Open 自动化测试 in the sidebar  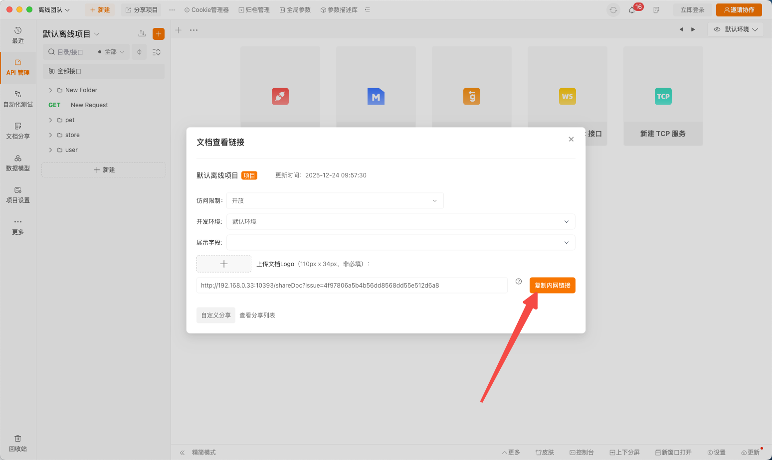[18, 99]
